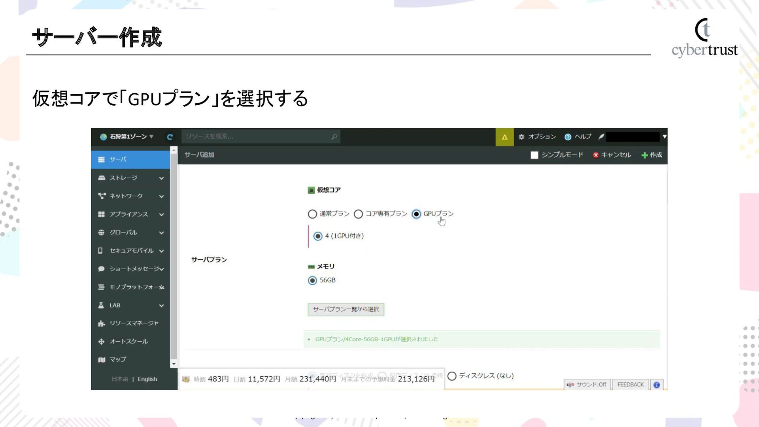Select the ディスクレス (なし) radio button
Viewport: 759px width, 427px height.
452,376
